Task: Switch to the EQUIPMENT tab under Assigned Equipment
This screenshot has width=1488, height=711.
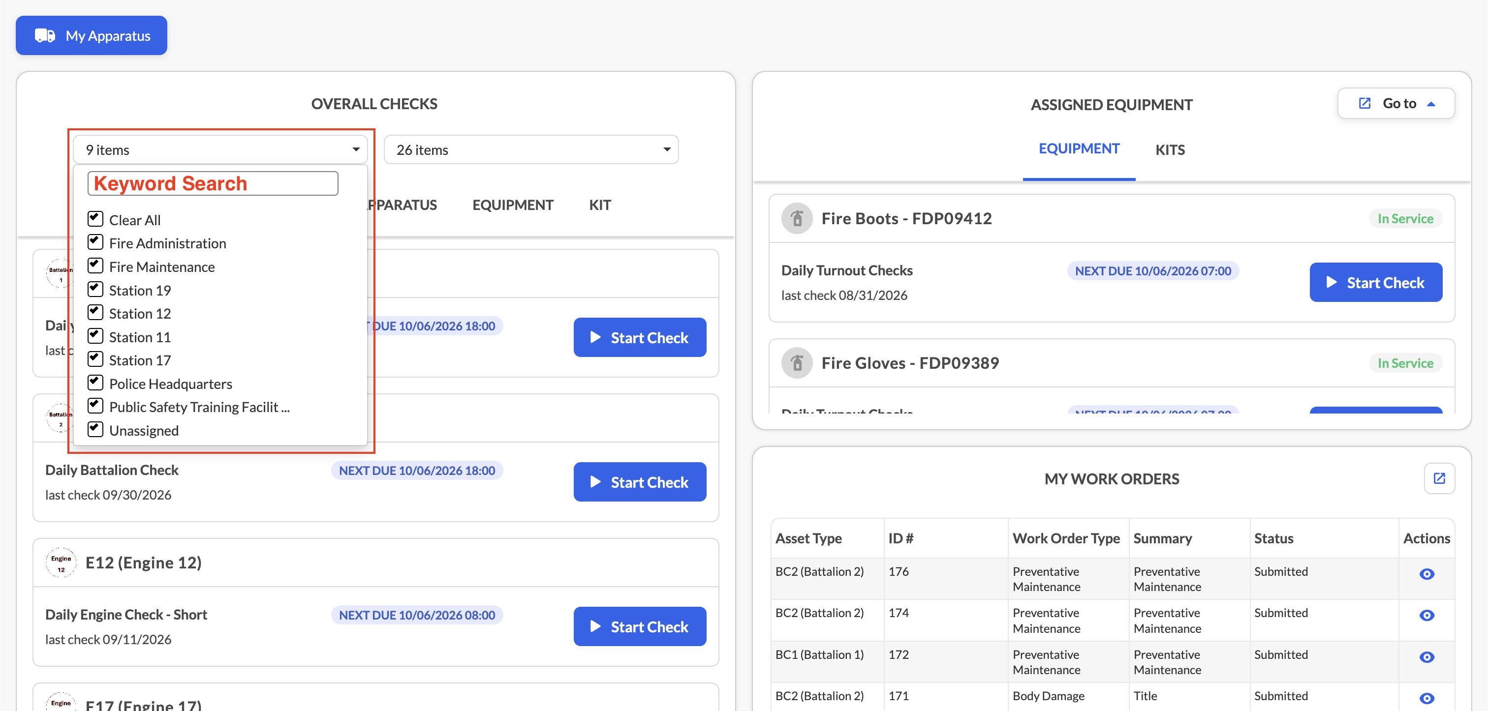Action: [1079, 149]
